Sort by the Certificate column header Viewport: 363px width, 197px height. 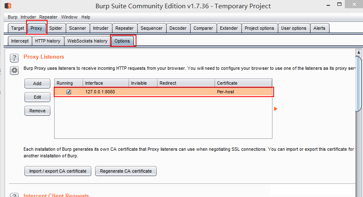244,83
